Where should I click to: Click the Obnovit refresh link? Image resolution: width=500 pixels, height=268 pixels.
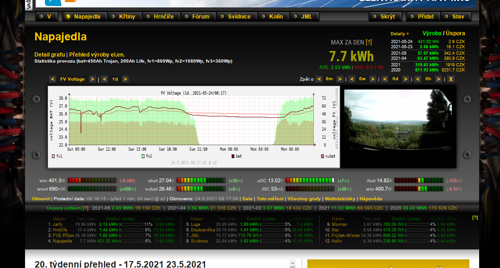tap(41, 198)
